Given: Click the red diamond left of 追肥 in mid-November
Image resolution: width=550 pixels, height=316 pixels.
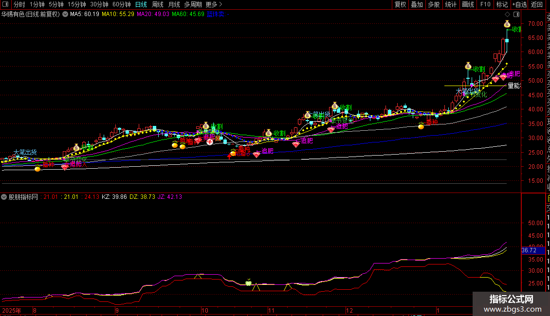Looking at the screenshot, I should point(296,144).
